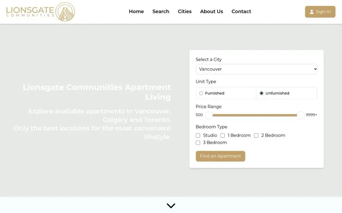Open the Home page
This screenshot has height=213, width=342.
coord(136,12)
